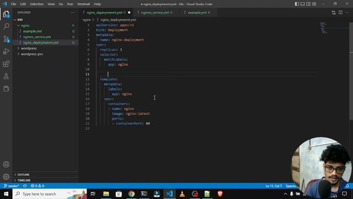Open the Accounts icon in activity bar
Viewport: 353px width, 199px height.
[x=6, y=164]
